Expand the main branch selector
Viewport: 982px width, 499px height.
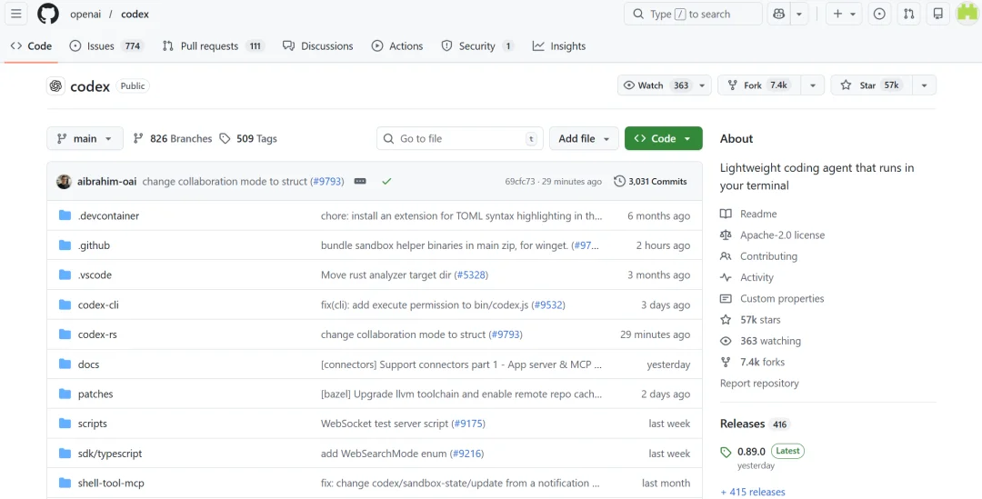85,139
